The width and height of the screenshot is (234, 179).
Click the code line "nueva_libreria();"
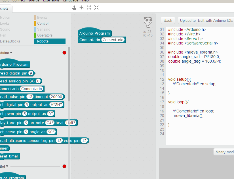coord(189,116)
